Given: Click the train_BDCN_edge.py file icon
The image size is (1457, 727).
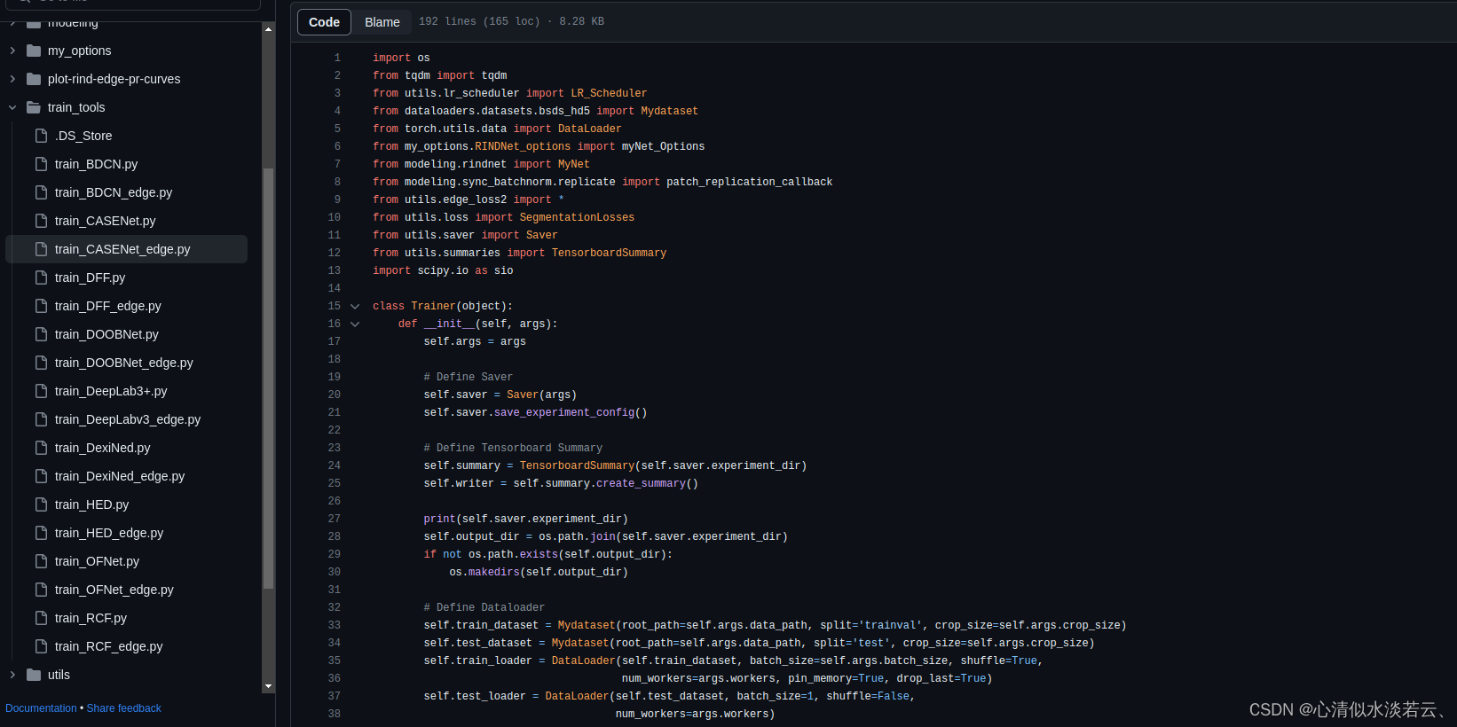Looking at the screenshot, I should coord(41,192).
